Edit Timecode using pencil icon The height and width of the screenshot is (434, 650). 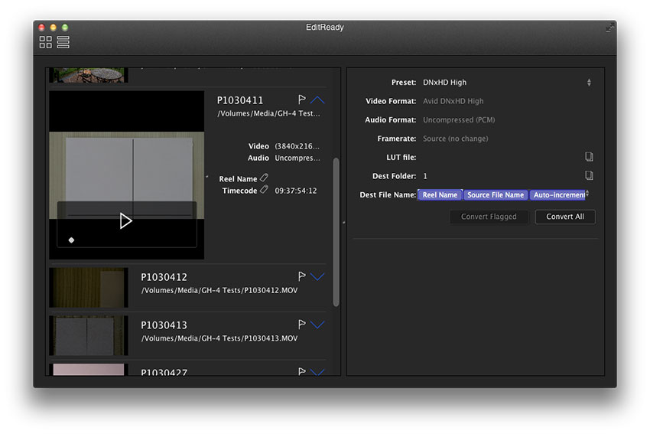[264, 190]
